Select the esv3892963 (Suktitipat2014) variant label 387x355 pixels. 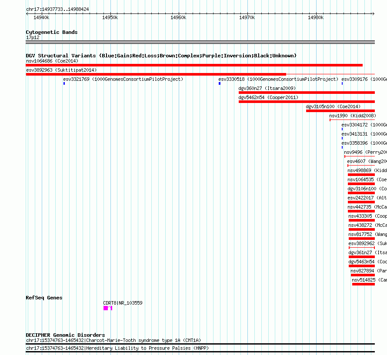click(x=61, y=70)
